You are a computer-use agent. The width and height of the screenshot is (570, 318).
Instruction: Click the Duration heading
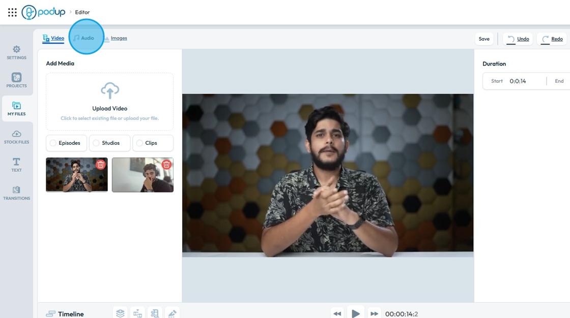click(x=494, y=64)
